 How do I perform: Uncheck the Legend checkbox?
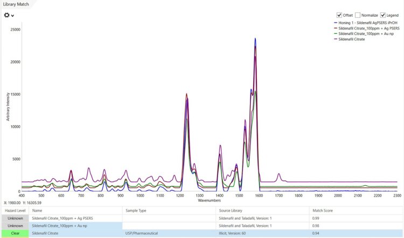point(383,15)
